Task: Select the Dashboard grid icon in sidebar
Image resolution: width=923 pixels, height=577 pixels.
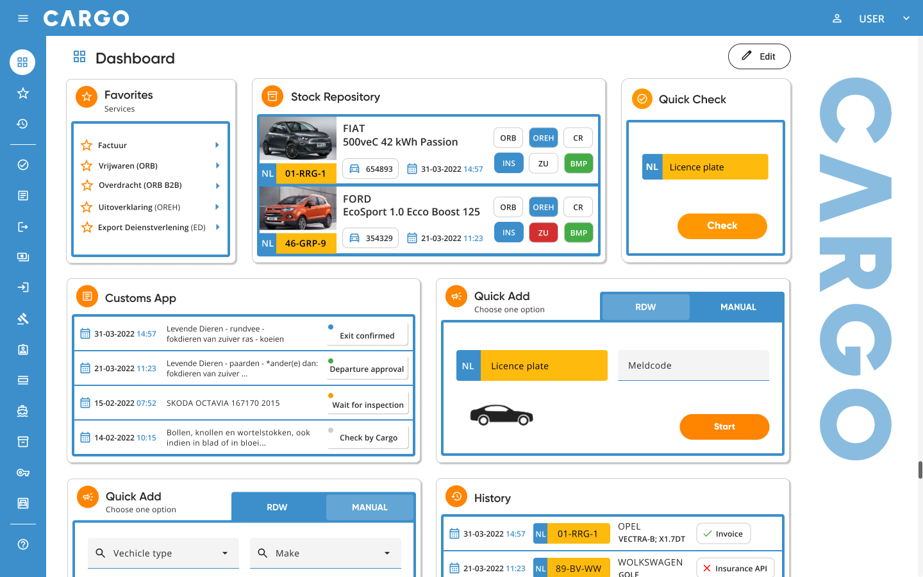Action: pyautogui.click(x=22, y=62)
